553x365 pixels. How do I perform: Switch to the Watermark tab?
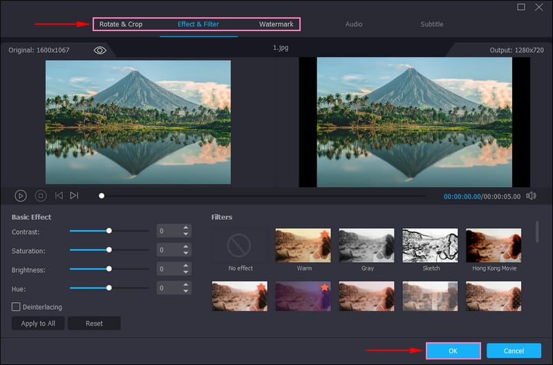point(276,24)
